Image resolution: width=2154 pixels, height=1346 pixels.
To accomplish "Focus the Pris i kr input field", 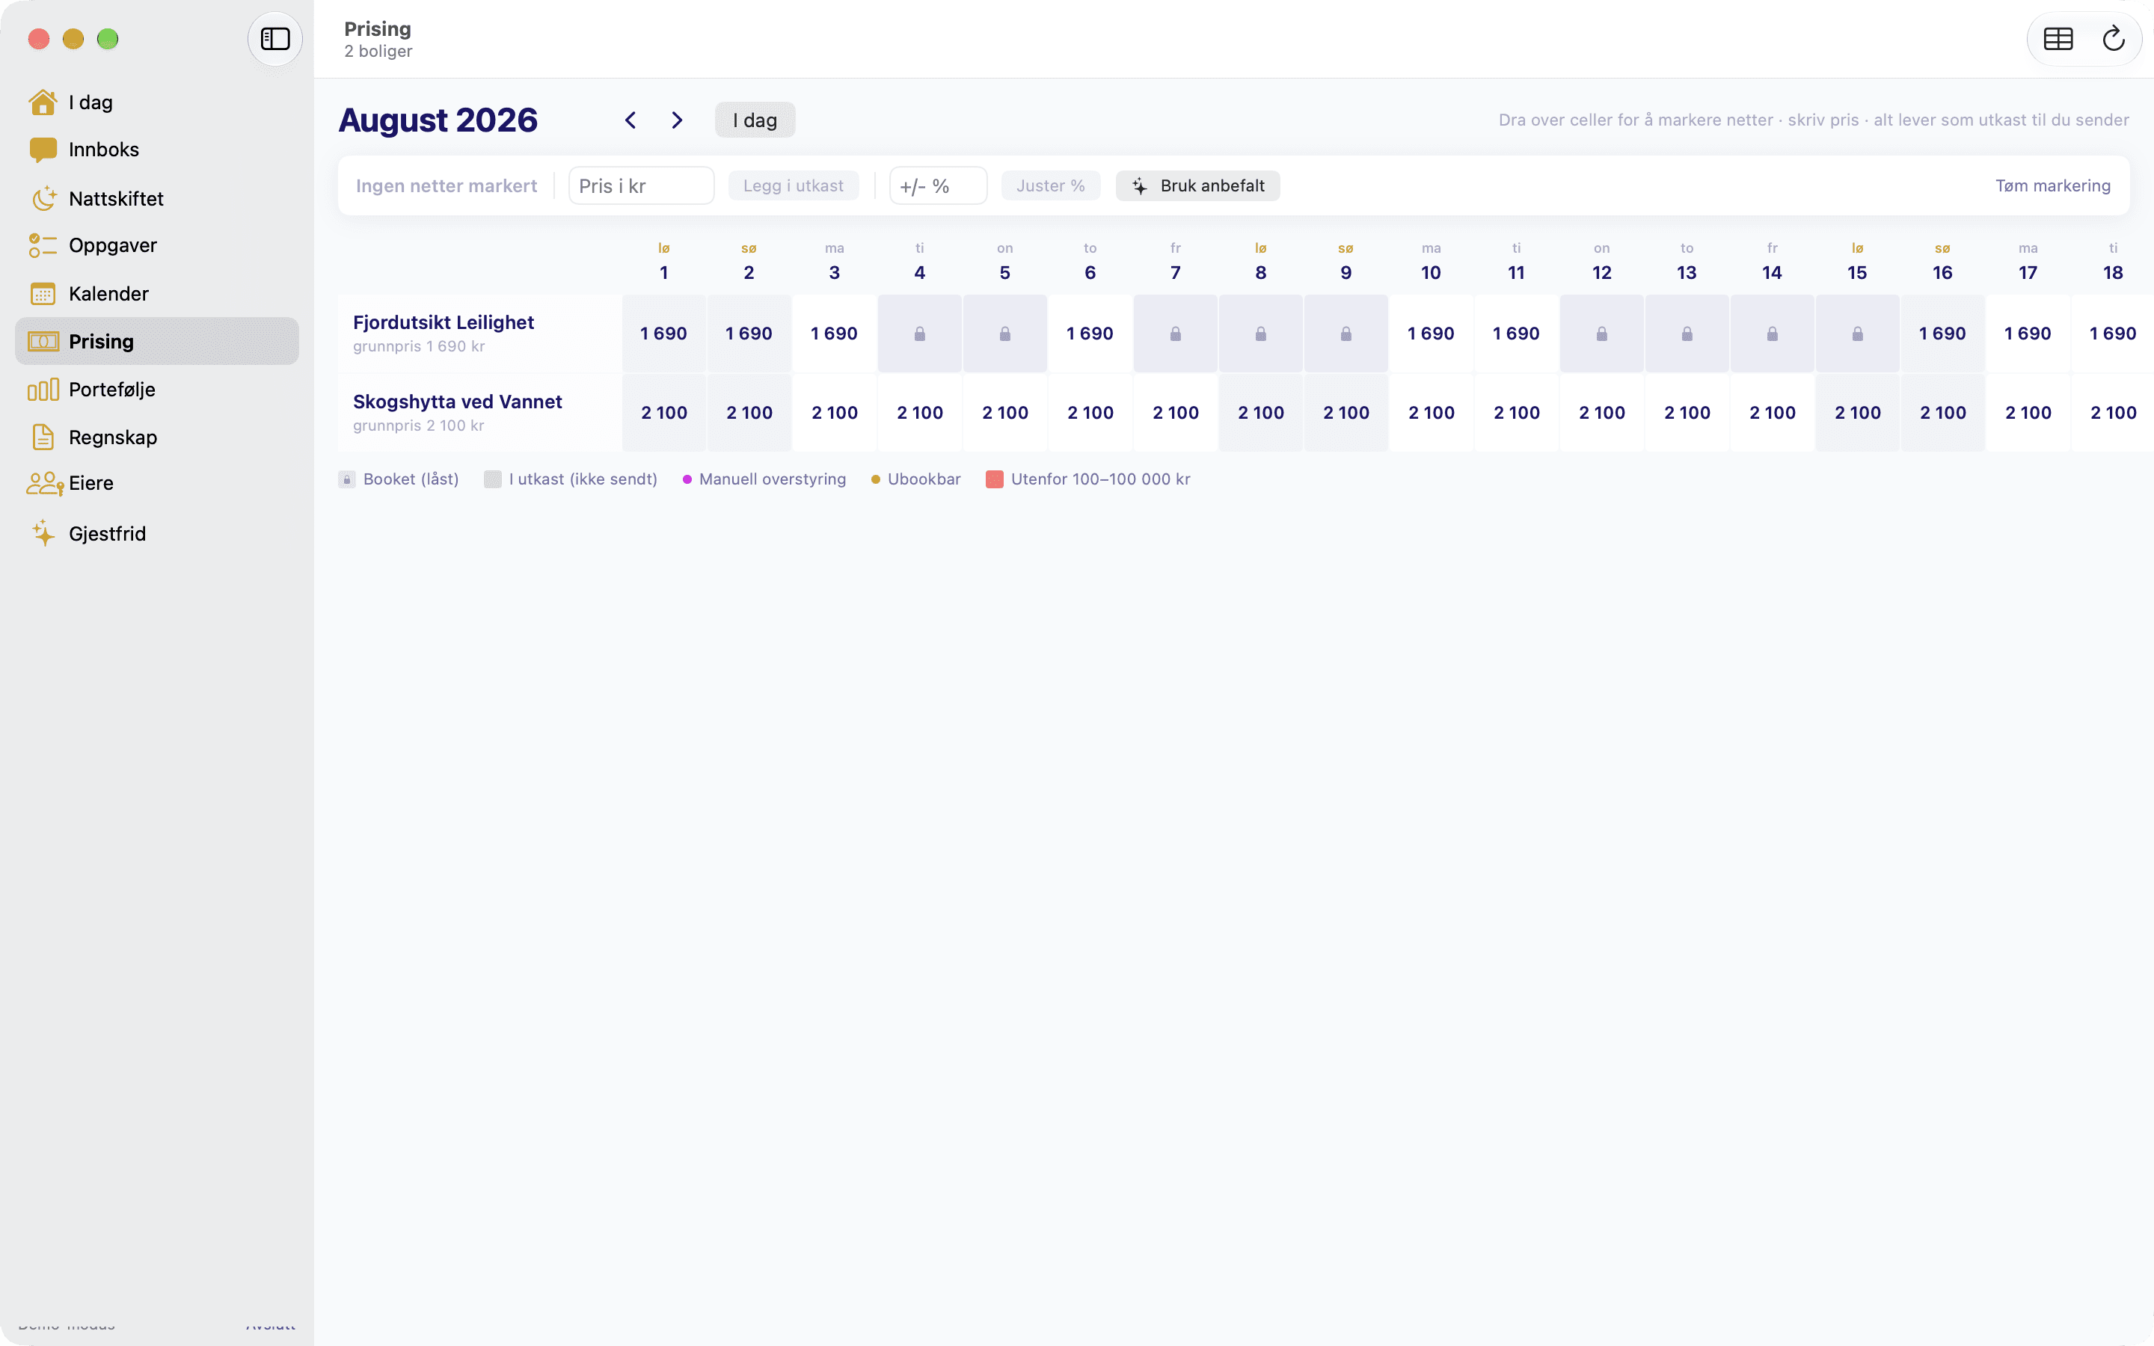I will (x=641, y=186).
